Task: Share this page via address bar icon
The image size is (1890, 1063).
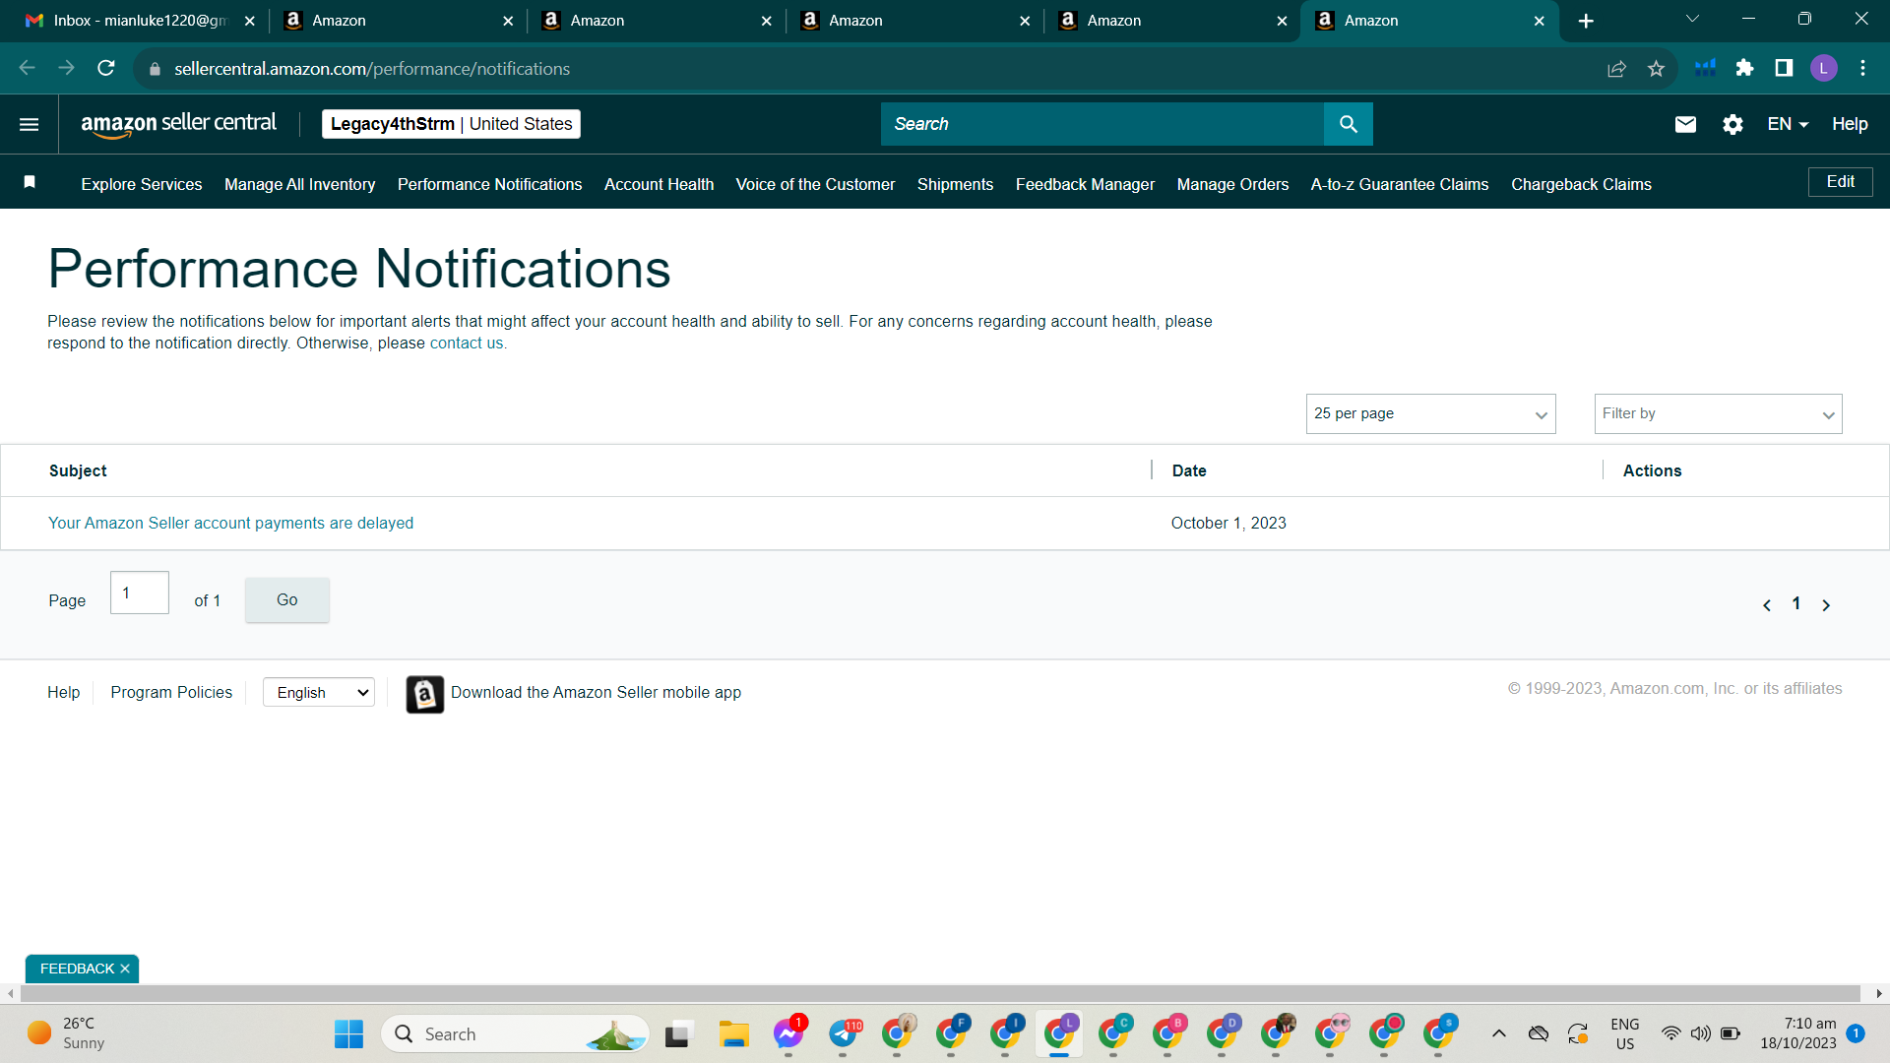Action: pos(1616,68)
